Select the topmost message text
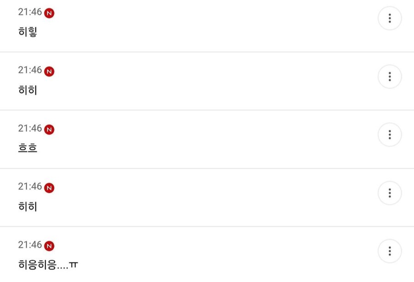 pos(28,32)
